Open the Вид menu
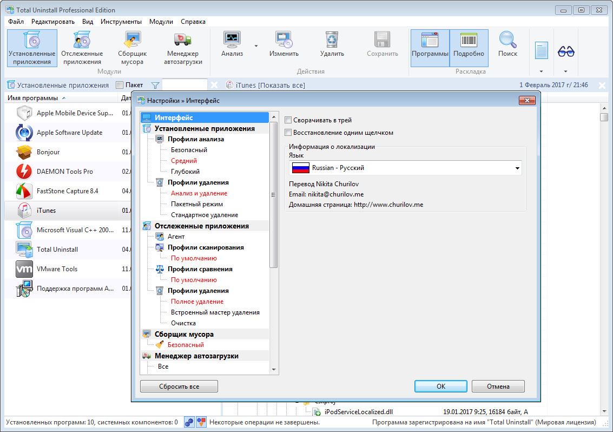Viewport: 613px width, 432px height. tap(88, 22)
